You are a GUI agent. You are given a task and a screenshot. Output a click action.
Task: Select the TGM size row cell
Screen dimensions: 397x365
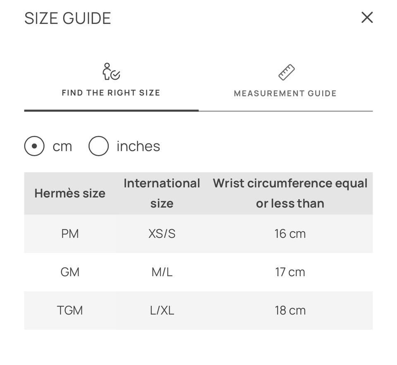[70, 310]
